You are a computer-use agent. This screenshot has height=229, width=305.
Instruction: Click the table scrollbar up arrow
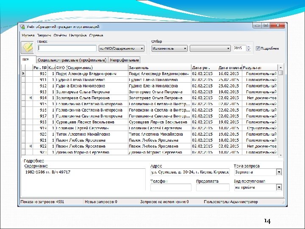(x=281, y=67)
